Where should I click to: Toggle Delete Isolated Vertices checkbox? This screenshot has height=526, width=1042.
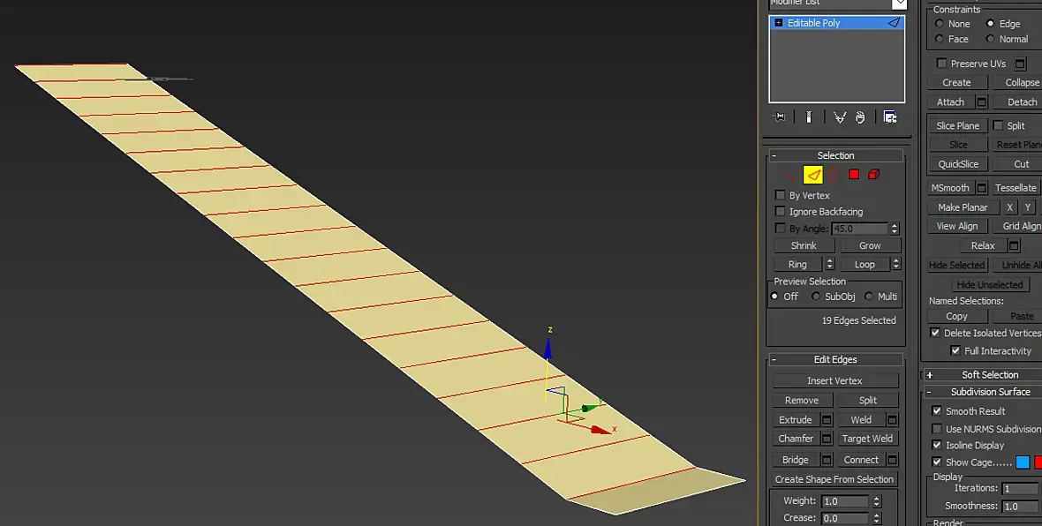pos(935,333)
